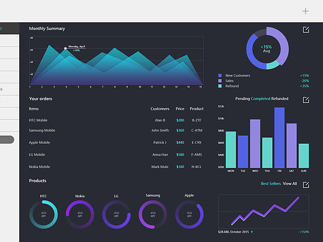323x242 pixels.
Task: Click the Sales purple legend swatch
Action: point(220,81)
